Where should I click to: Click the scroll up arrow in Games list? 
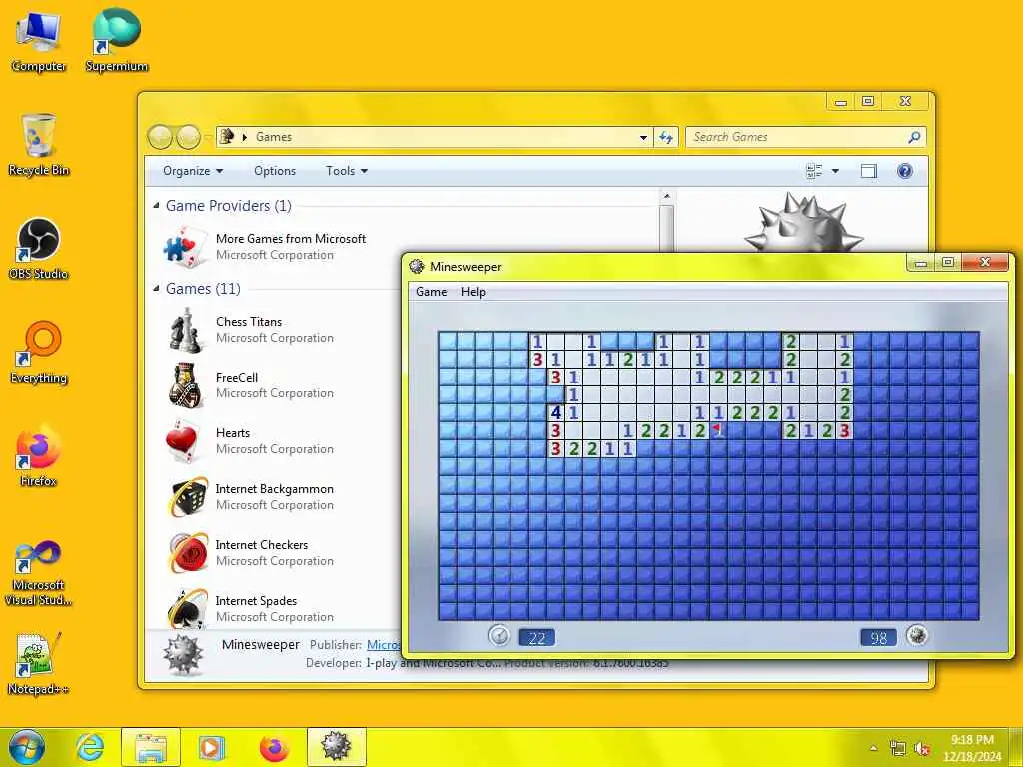pos(666,196)
